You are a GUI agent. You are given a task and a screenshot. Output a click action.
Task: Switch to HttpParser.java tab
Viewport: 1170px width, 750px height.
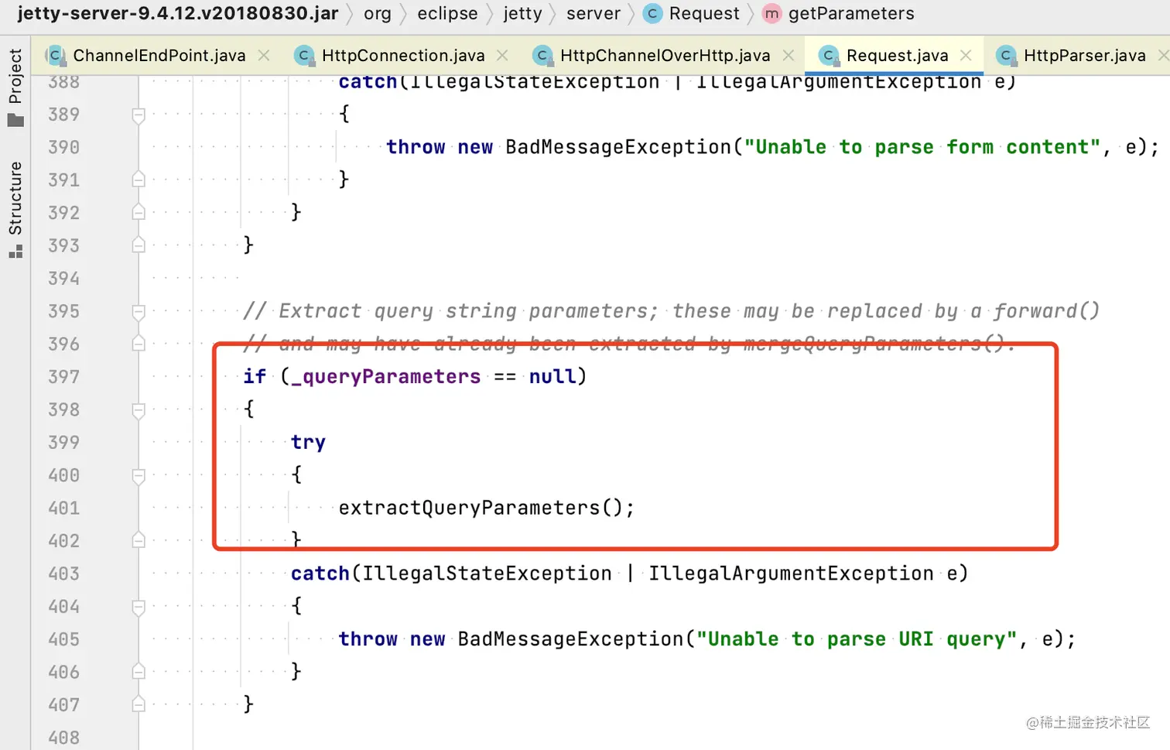click(1084, 55)
